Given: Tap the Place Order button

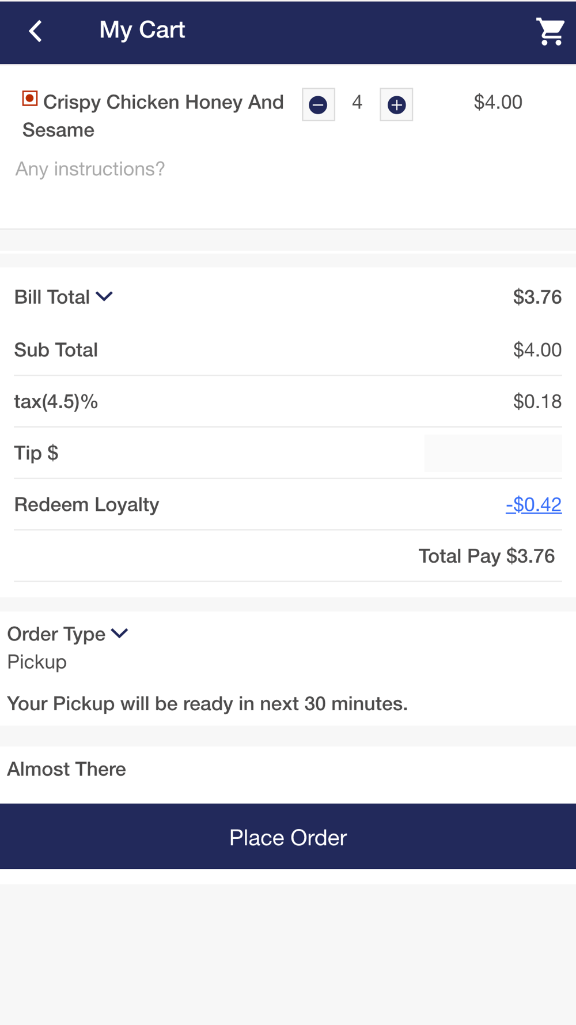Looking at the screenshot, I should 288,836.
